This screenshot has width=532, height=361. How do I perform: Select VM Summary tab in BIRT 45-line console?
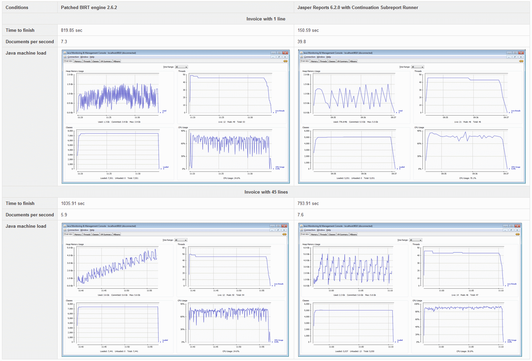pos(106,234)
